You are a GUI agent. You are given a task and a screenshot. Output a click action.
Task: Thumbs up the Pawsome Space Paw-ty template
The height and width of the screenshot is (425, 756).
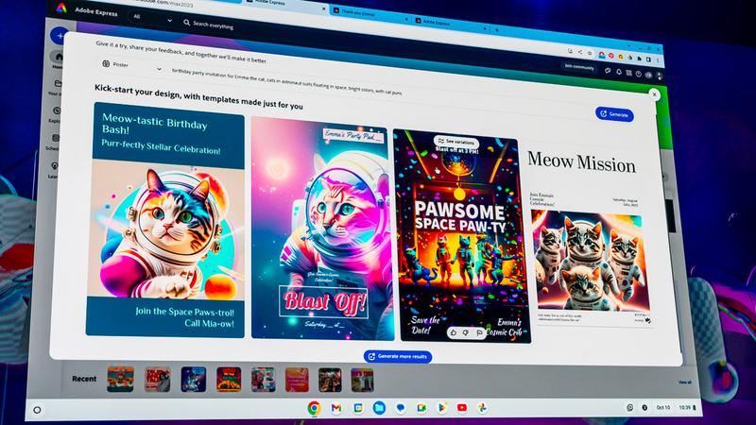pos(454,332)
